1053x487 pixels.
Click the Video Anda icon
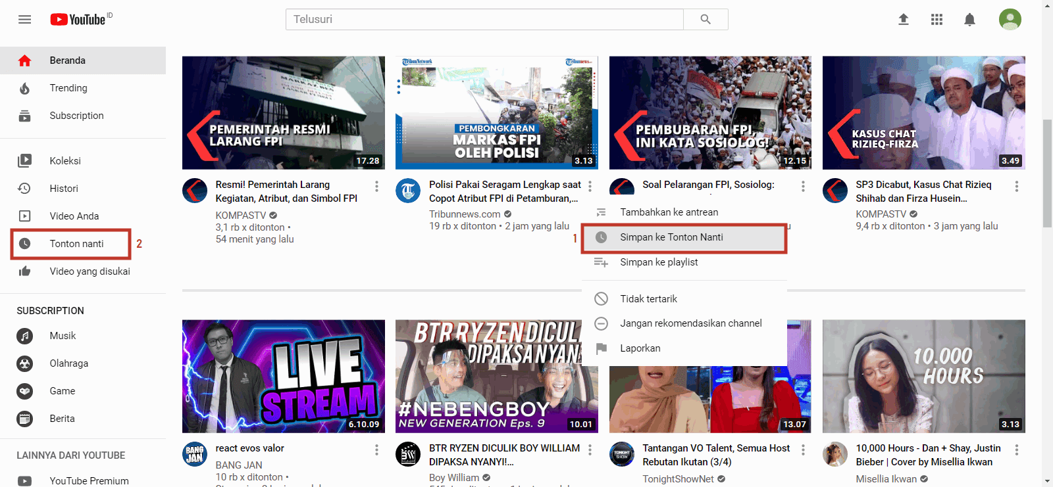[x=24, y=216]
